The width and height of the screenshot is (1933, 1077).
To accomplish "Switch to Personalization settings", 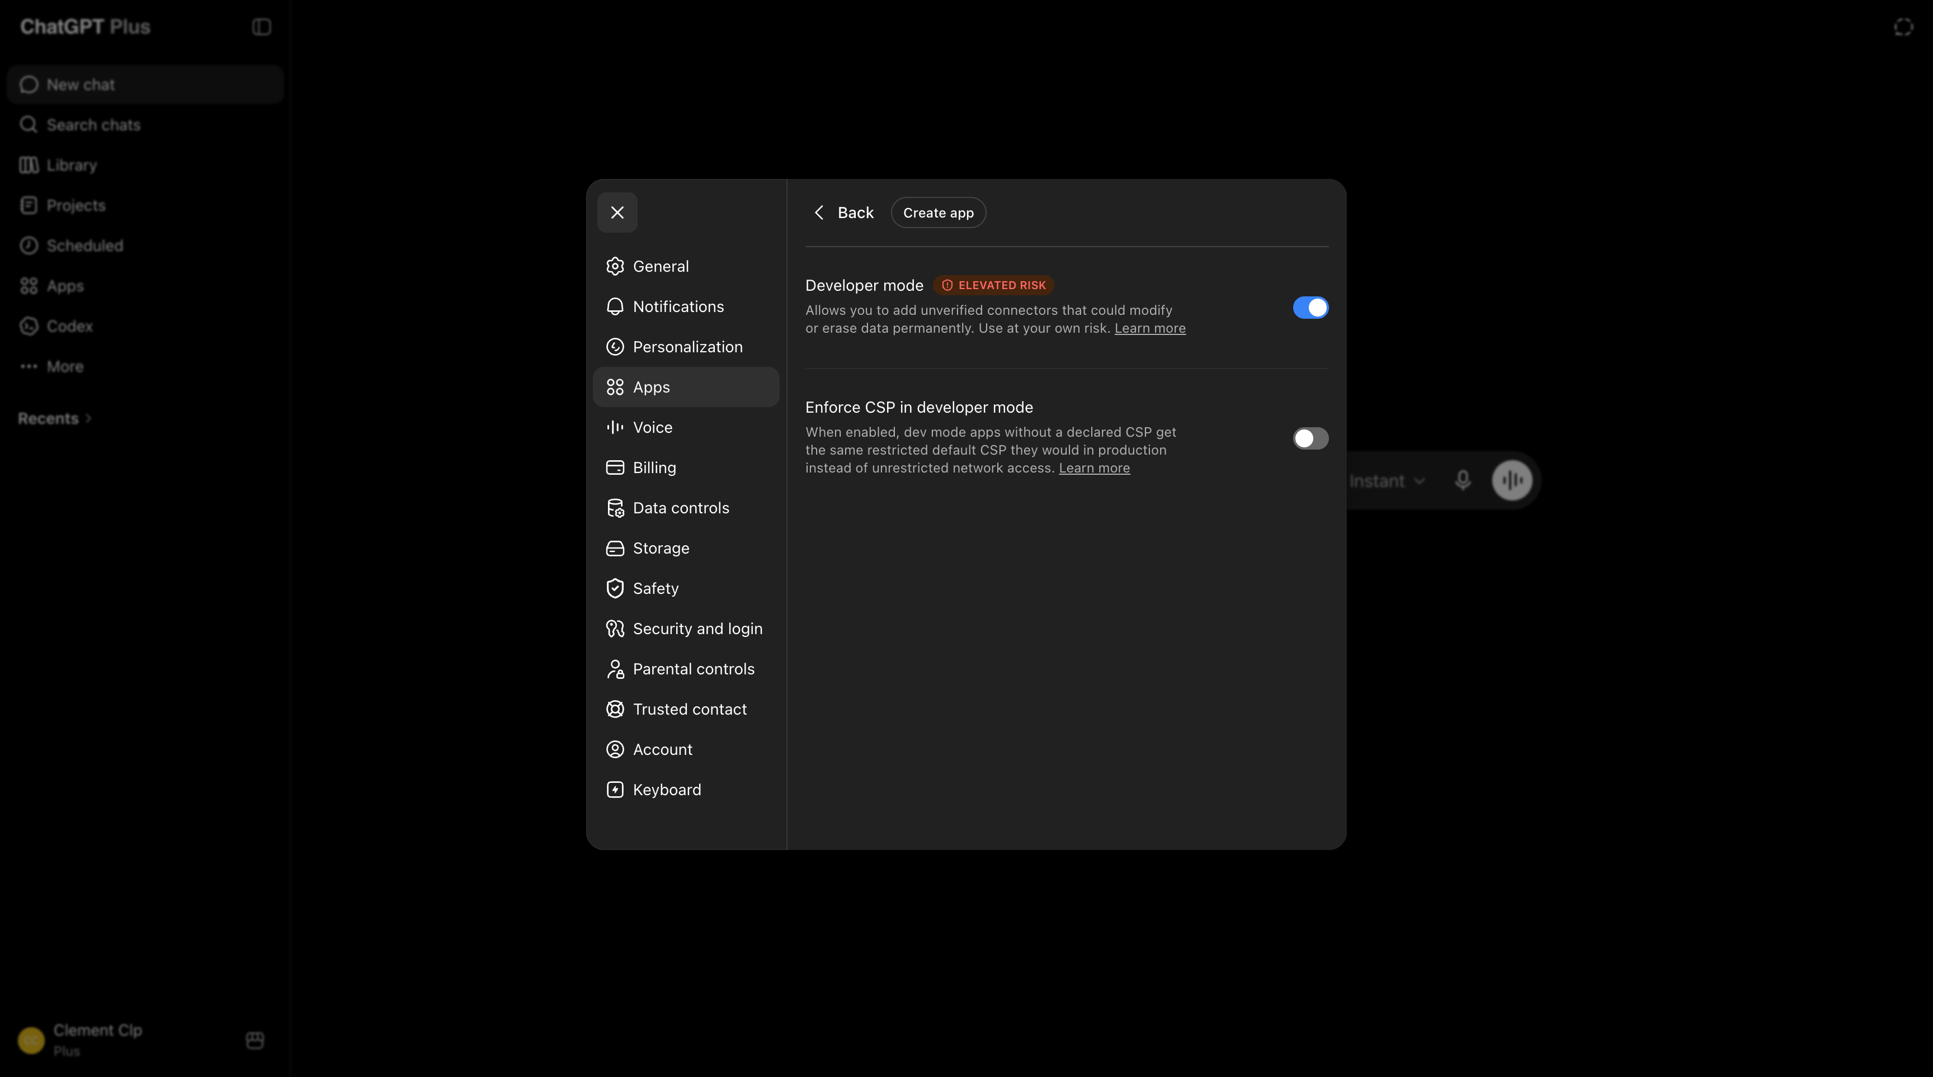I will click(686, 347).
